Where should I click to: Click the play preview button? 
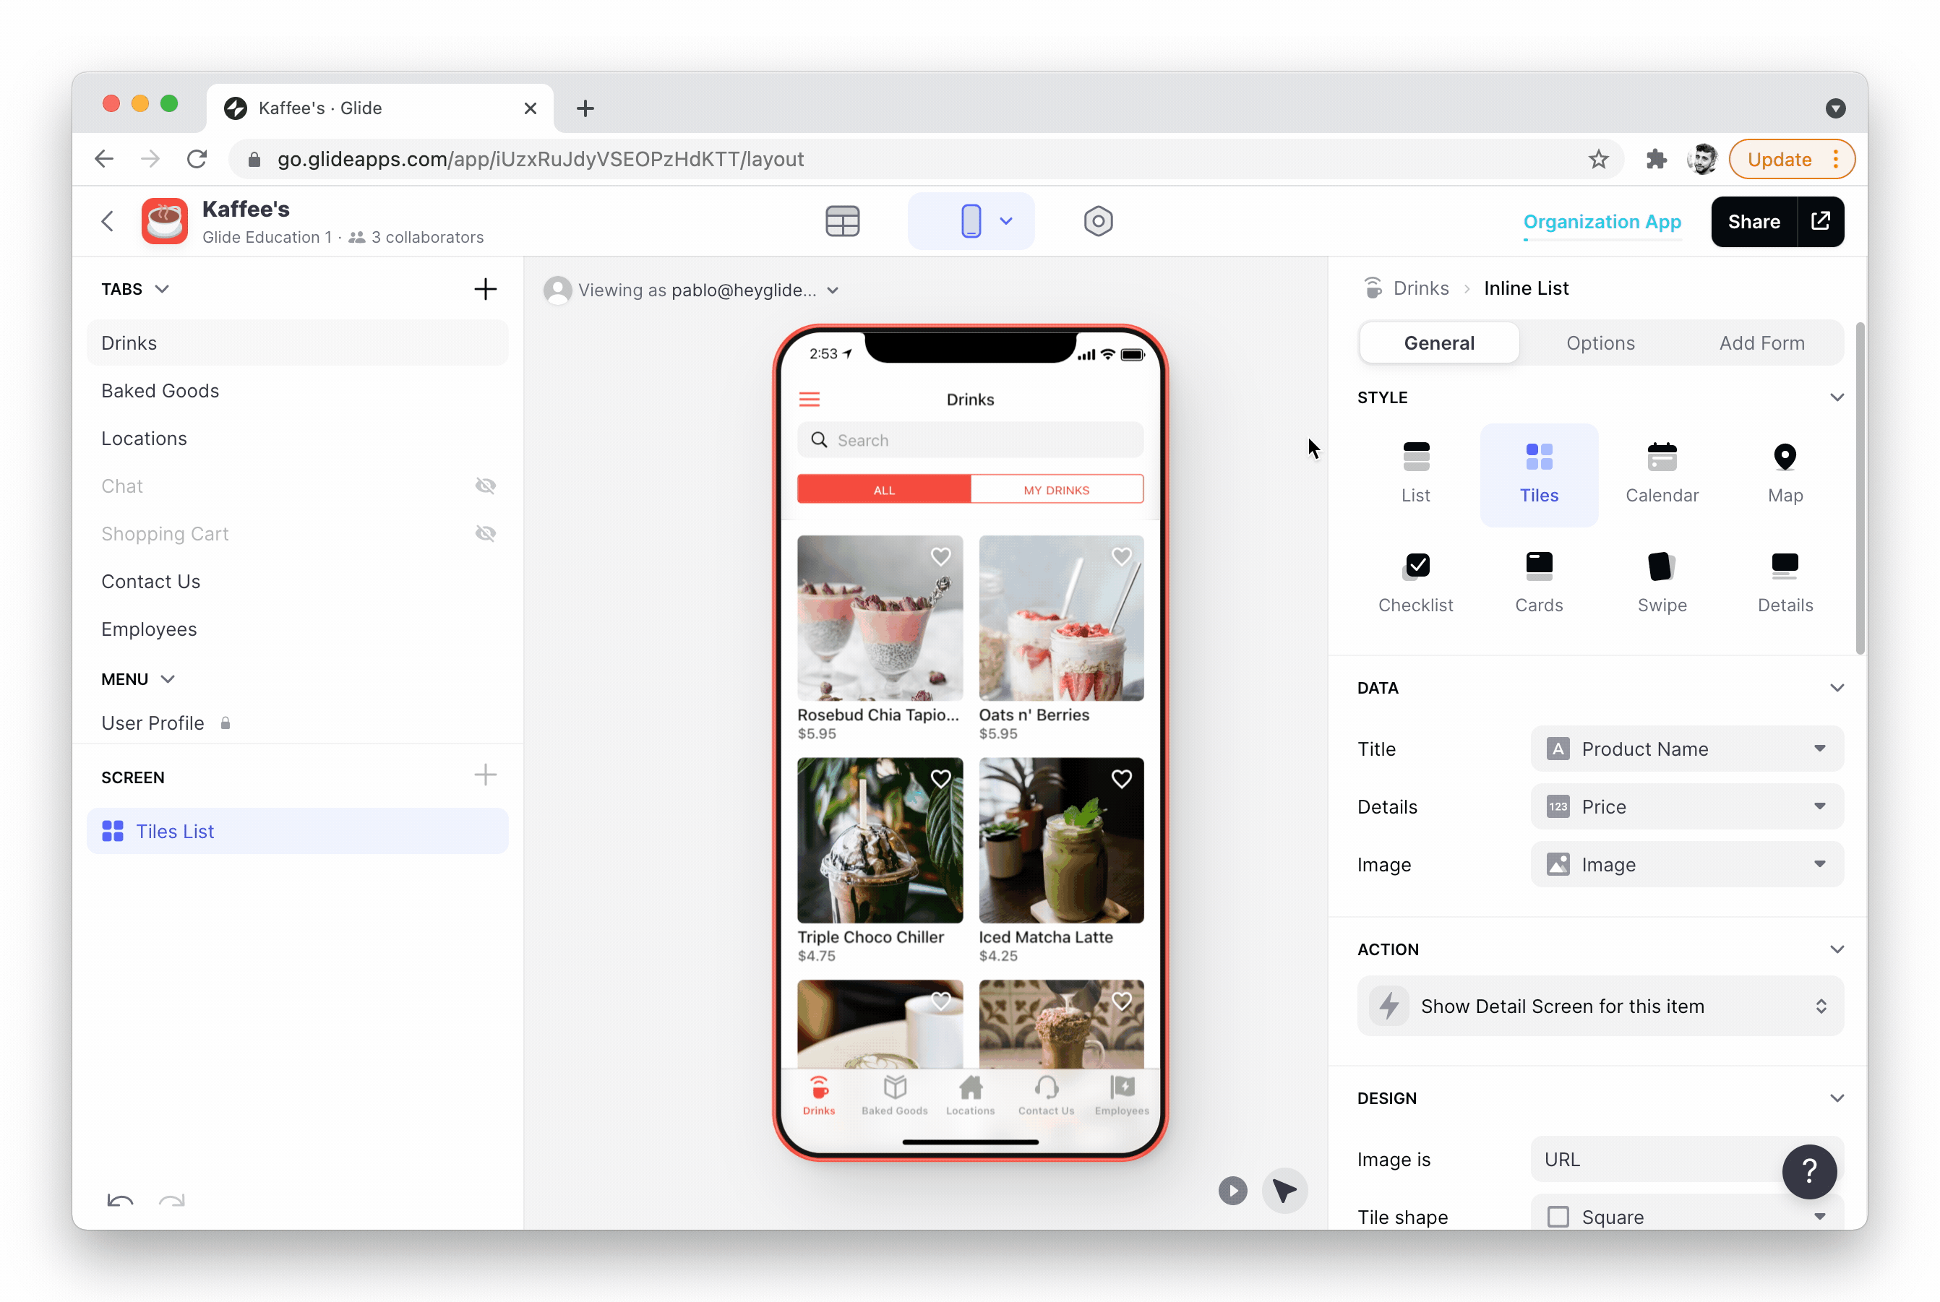click(x=1232, y=1190)
